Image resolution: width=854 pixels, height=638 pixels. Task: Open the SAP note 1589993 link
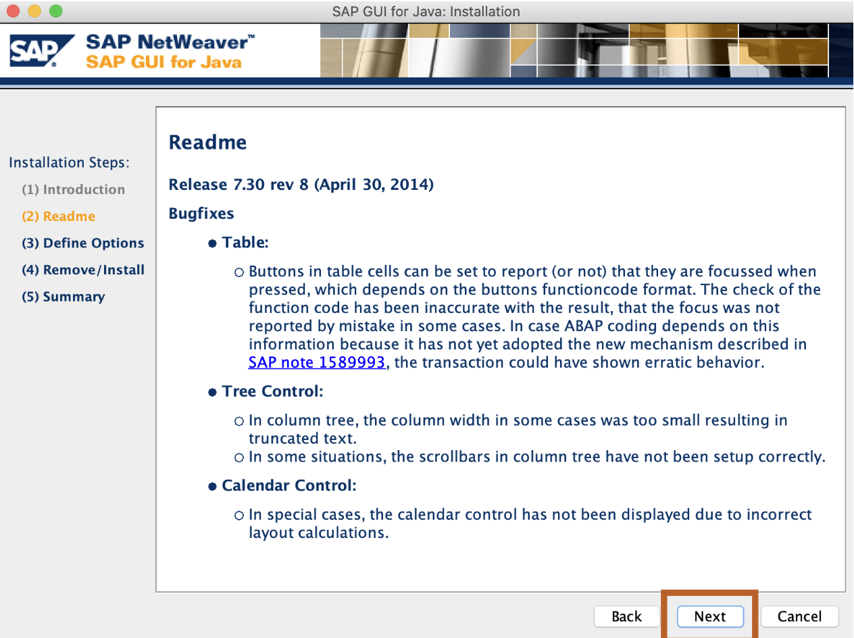tap(317, 362)
